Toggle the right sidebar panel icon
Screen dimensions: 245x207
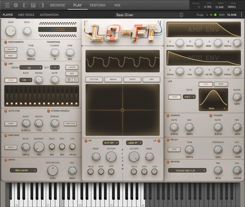tap(41, 5)
